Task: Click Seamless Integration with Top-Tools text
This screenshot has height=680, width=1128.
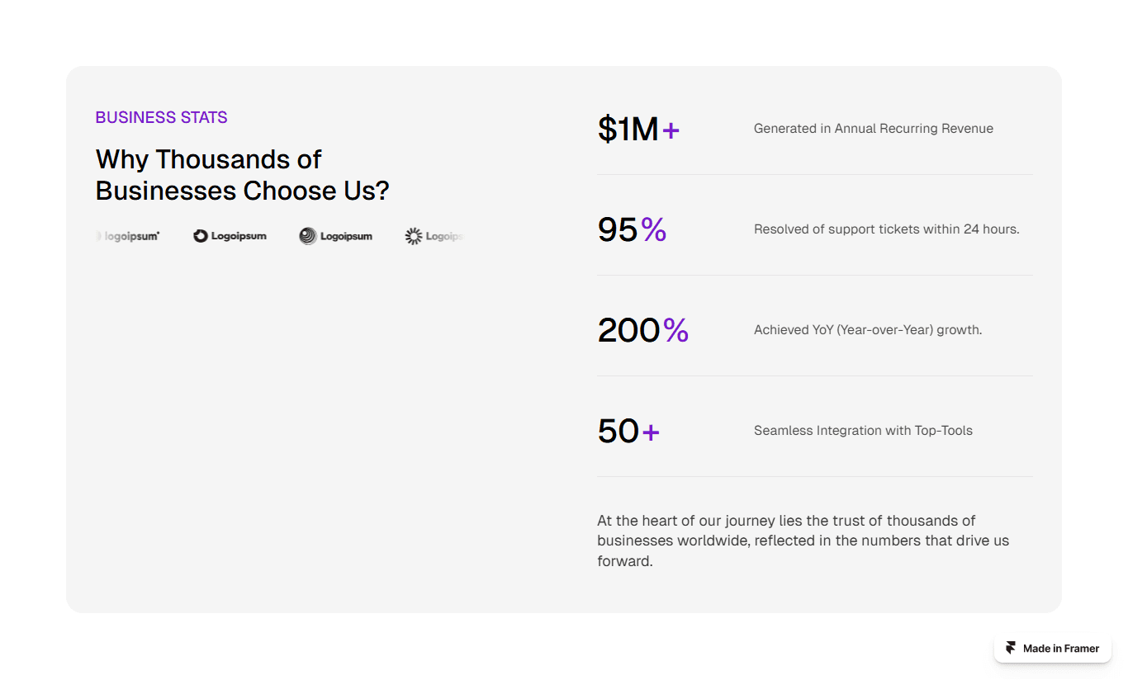Action: (x=863, y=431)
